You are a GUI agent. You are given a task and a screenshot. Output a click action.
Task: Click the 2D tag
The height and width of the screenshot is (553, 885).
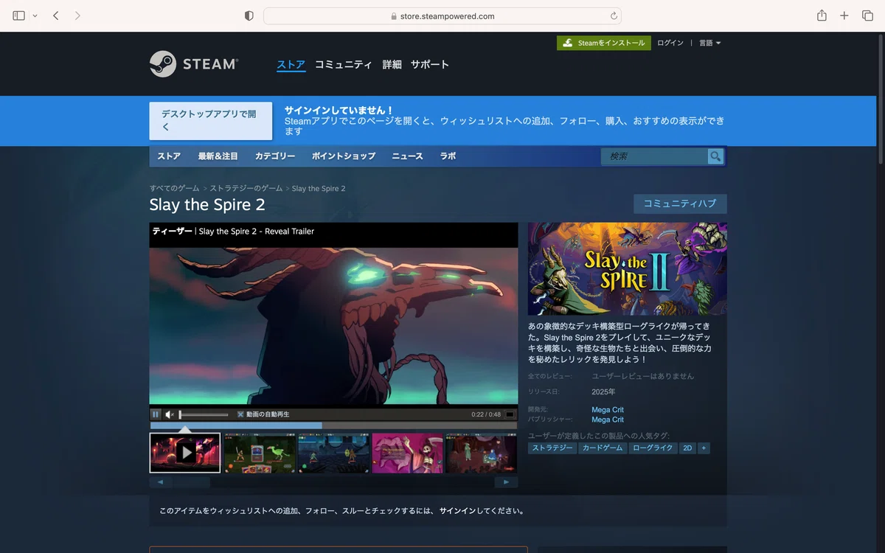687,448
